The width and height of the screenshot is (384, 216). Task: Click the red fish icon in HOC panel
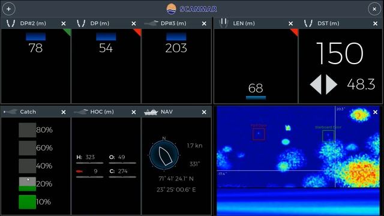(79, 172)
